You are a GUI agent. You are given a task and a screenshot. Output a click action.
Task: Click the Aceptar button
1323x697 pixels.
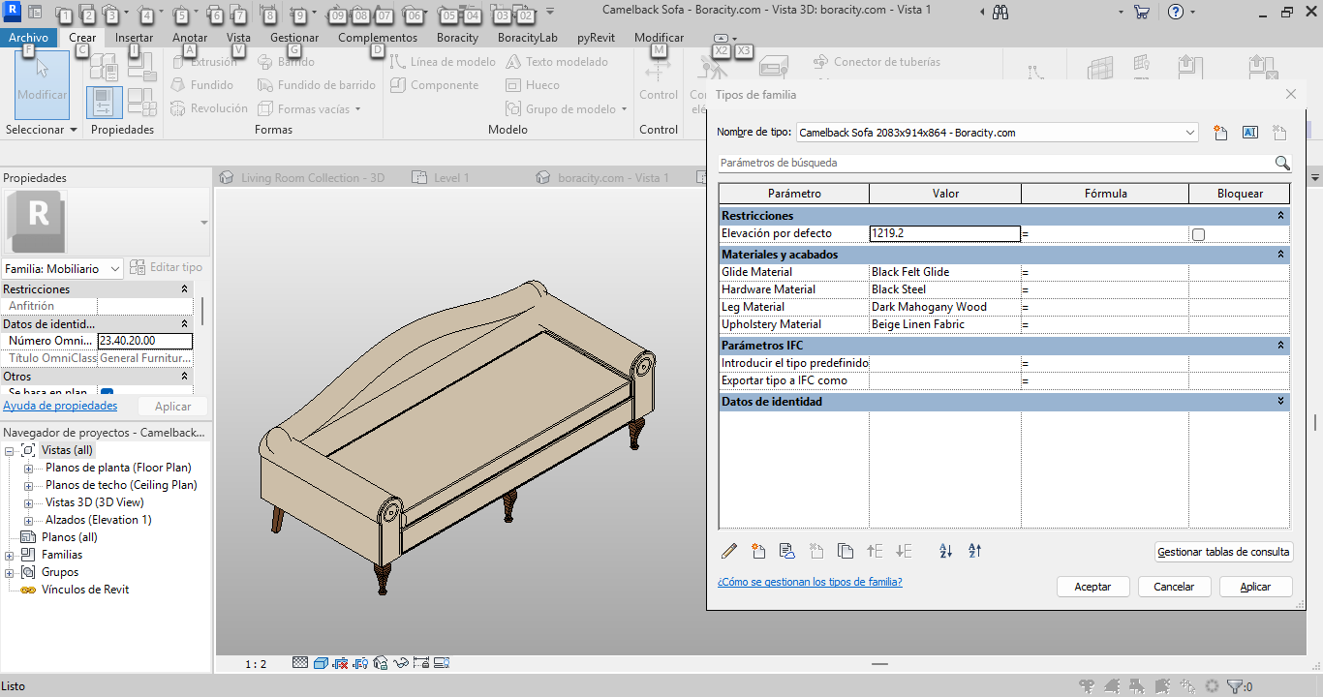tap(1092, 587)
